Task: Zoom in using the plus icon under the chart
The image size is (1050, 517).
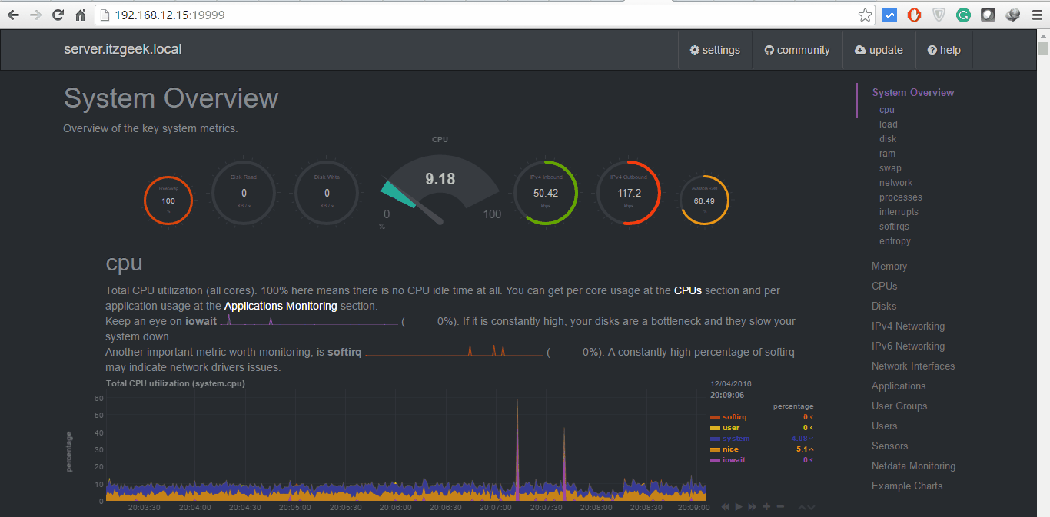Action: point(765,506)
